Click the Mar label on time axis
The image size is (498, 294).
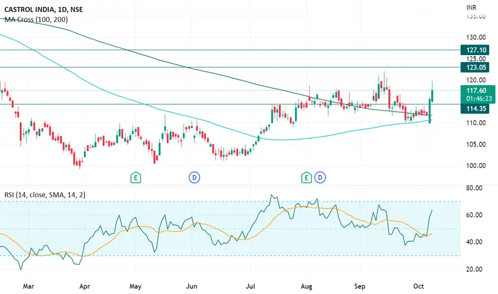(x=28, y=287)
